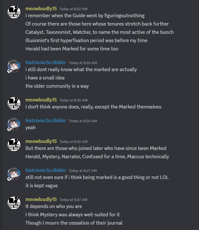Click the 8:27 AM timestamp next to histrionicScribbler
This screenshot has height=230, width=199.
[x=83, y=171]
